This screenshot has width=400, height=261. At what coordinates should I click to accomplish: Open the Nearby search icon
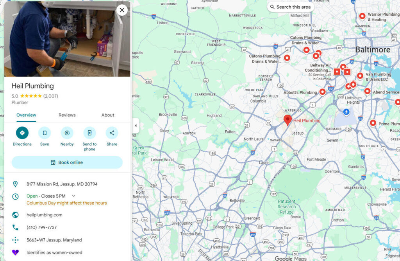point(67,133)
